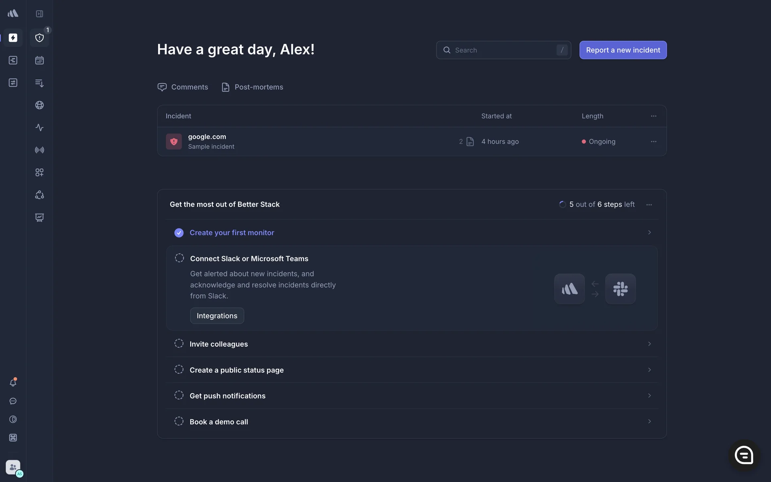Open the google.com incident options menu
Viewport: 771px width, 482px height.
(x=653, y=141)
